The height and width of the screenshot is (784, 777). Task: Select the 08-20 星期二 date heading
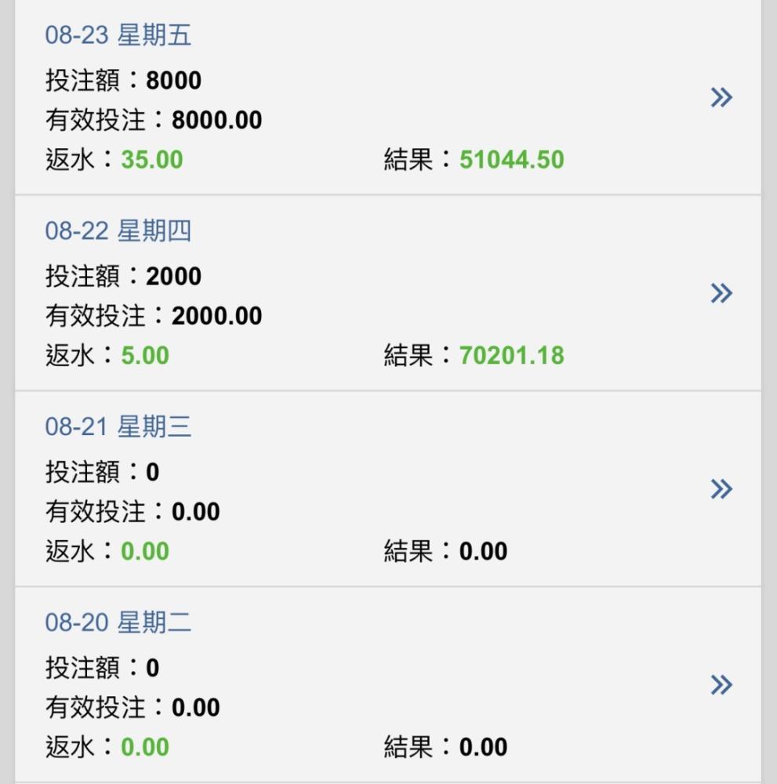click(x=118, y=622)
